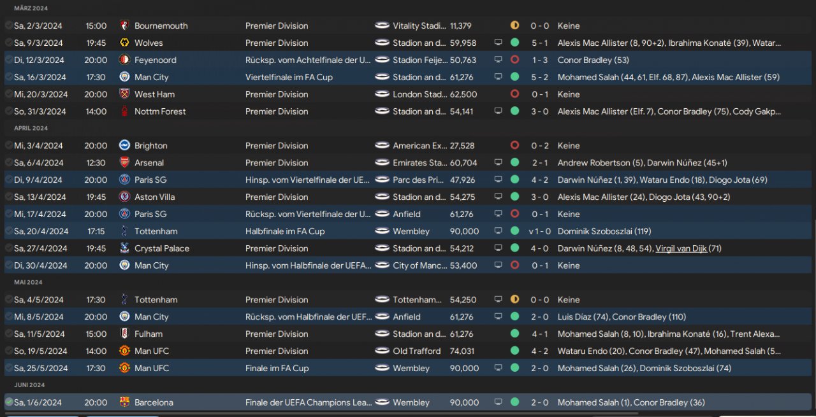
Task: Open the Wolves team name link
Action: click(x=149, y=43)
